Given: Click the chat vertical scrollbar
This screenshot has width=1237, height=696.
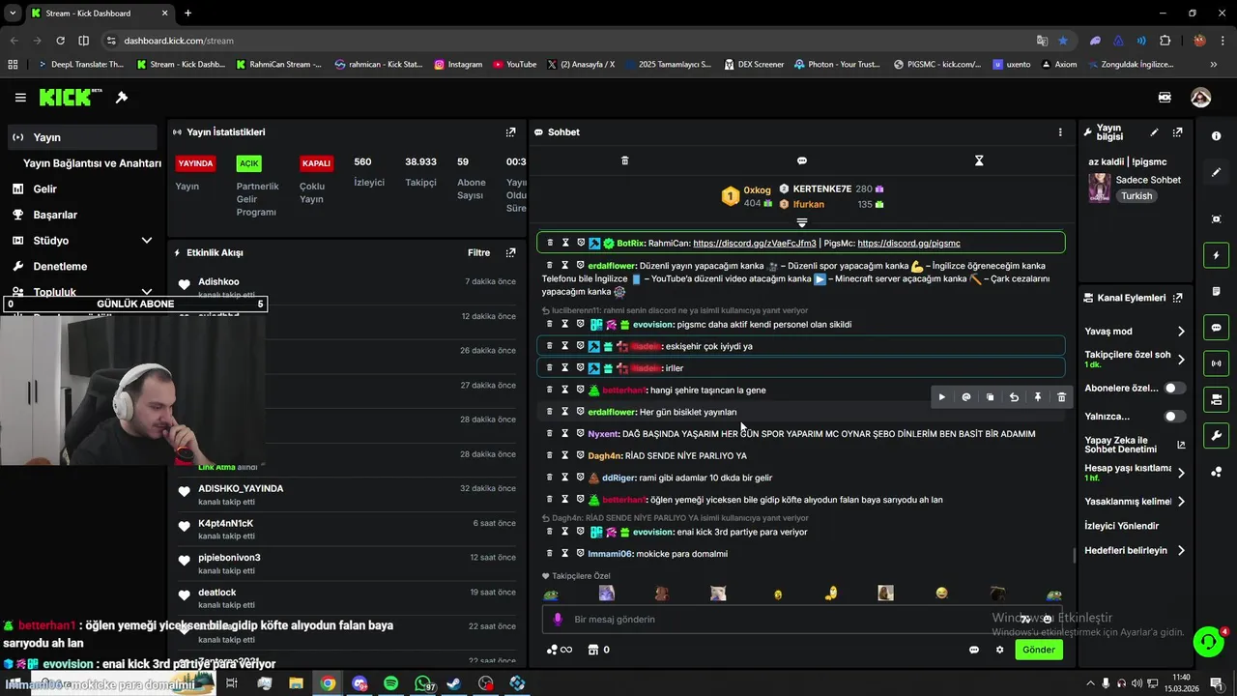Looking at the screenshot, I should 1075,556.
